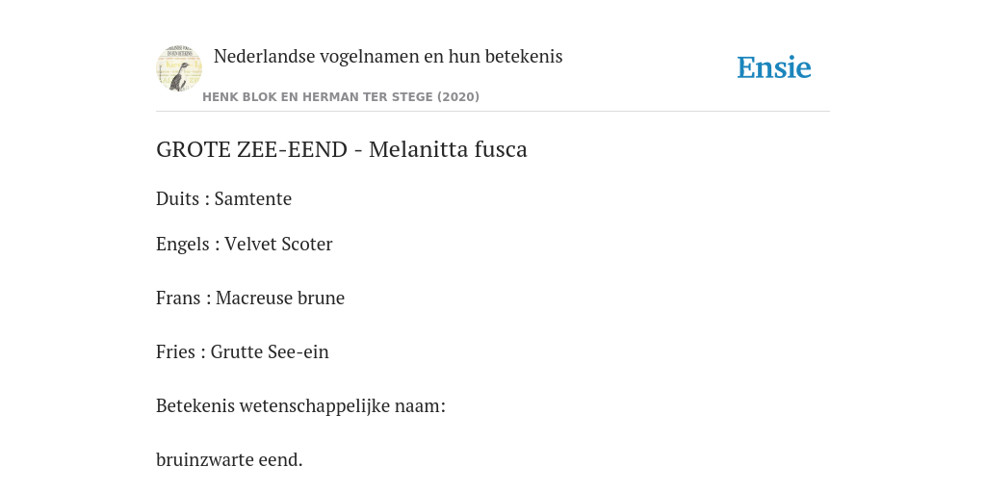Click the words 'Macreuse brune'
This screenshot has width=986, height=493.
280,298
